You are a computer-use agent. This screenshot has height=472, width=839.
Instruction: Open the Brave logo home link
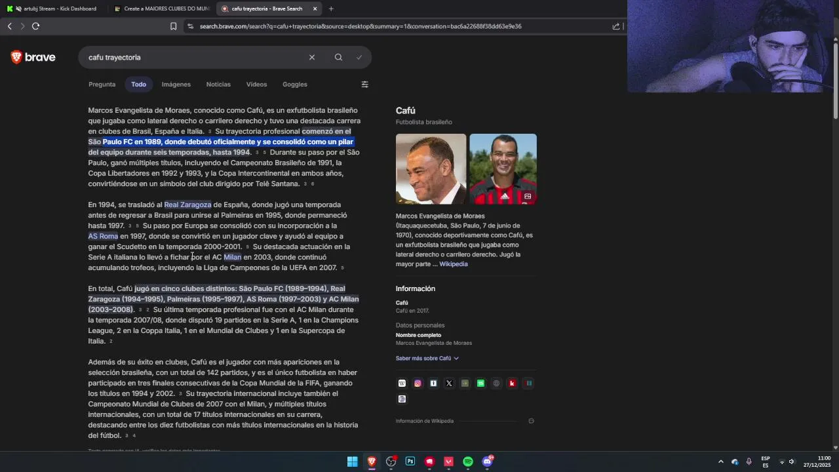click(x=33, y=58)
